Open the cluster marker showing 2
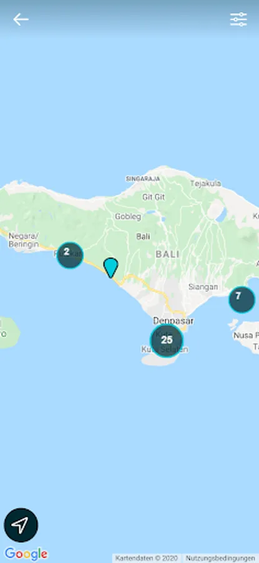Image resolution: width=259 pixels, height=563 pixels. pyautogui.click(x=70, y=255)
